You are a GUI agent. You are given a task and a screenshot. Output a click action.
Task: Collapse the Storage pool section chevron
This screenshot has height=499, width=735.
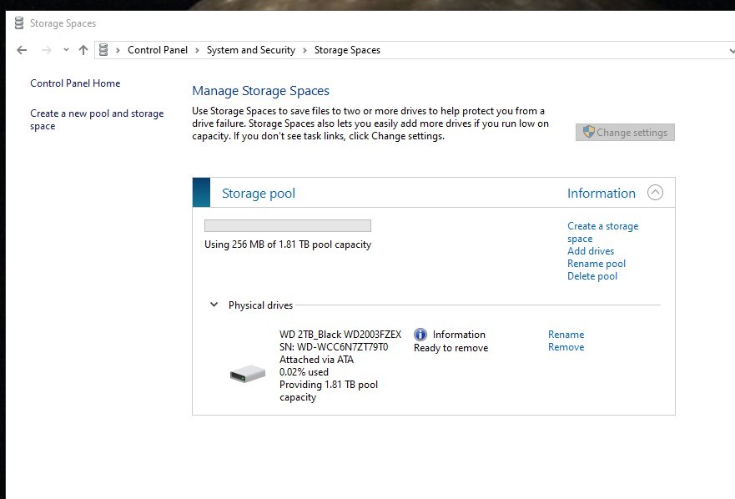[655, 192]
